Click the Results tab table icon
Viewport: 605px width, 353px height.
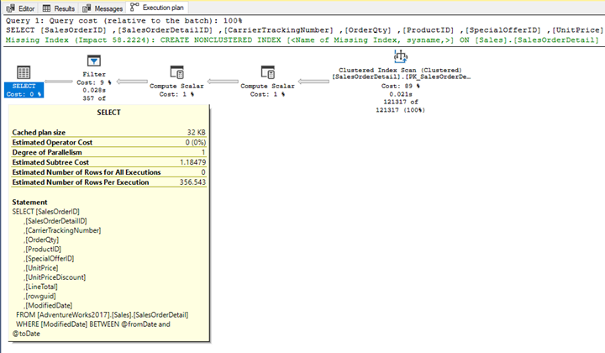[x=47, y=8]
